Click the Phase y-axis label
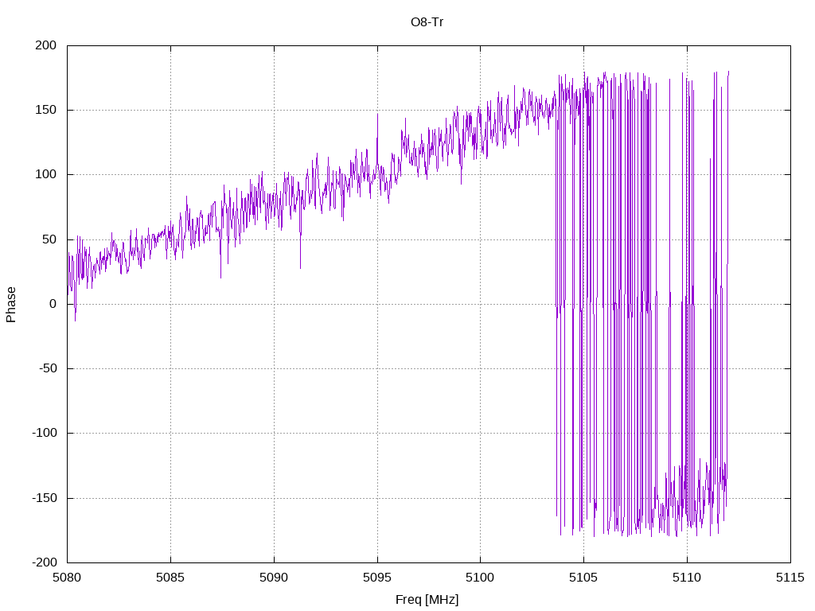The height and width of the screenshot is (611, 815). (x=11, y=305)
